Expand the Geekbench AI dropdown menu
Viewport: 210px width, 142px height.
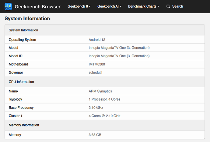click(x=109, y=6)
